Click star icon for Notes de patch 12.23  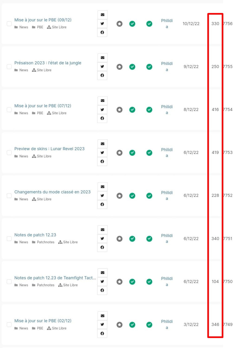(x=120, y=239)
